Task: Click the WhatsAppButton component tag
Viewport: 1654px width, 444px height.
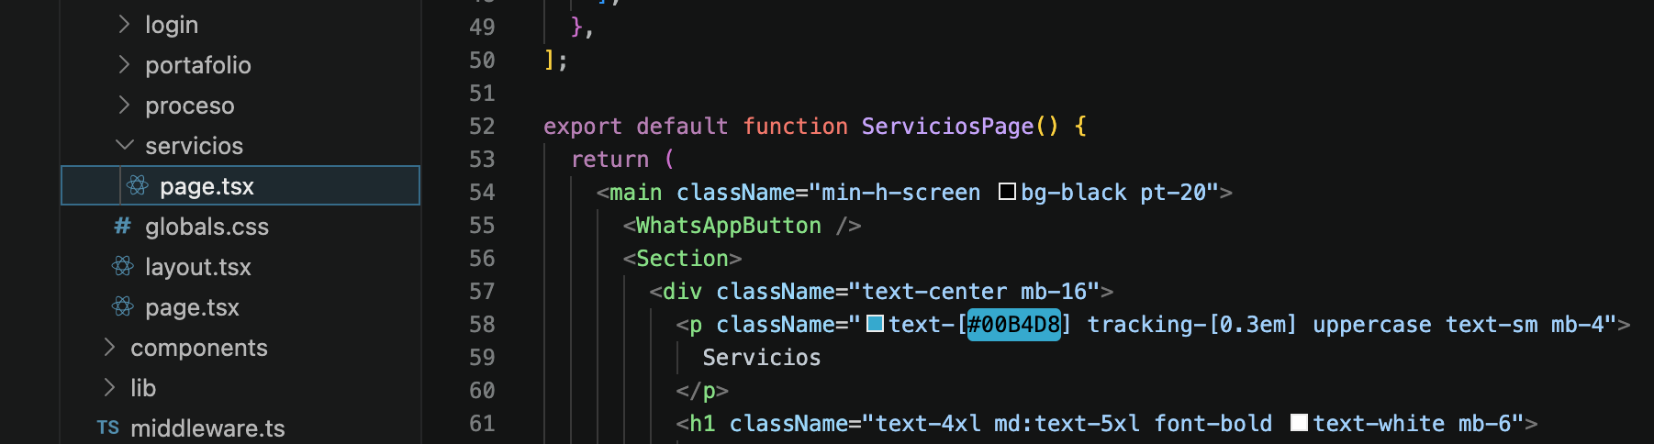Action: (729, 226)
